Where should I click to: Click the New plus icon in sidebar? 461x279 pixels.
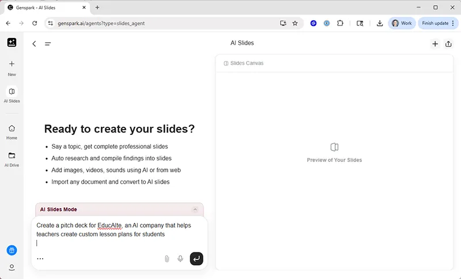[x=12, y=64]
